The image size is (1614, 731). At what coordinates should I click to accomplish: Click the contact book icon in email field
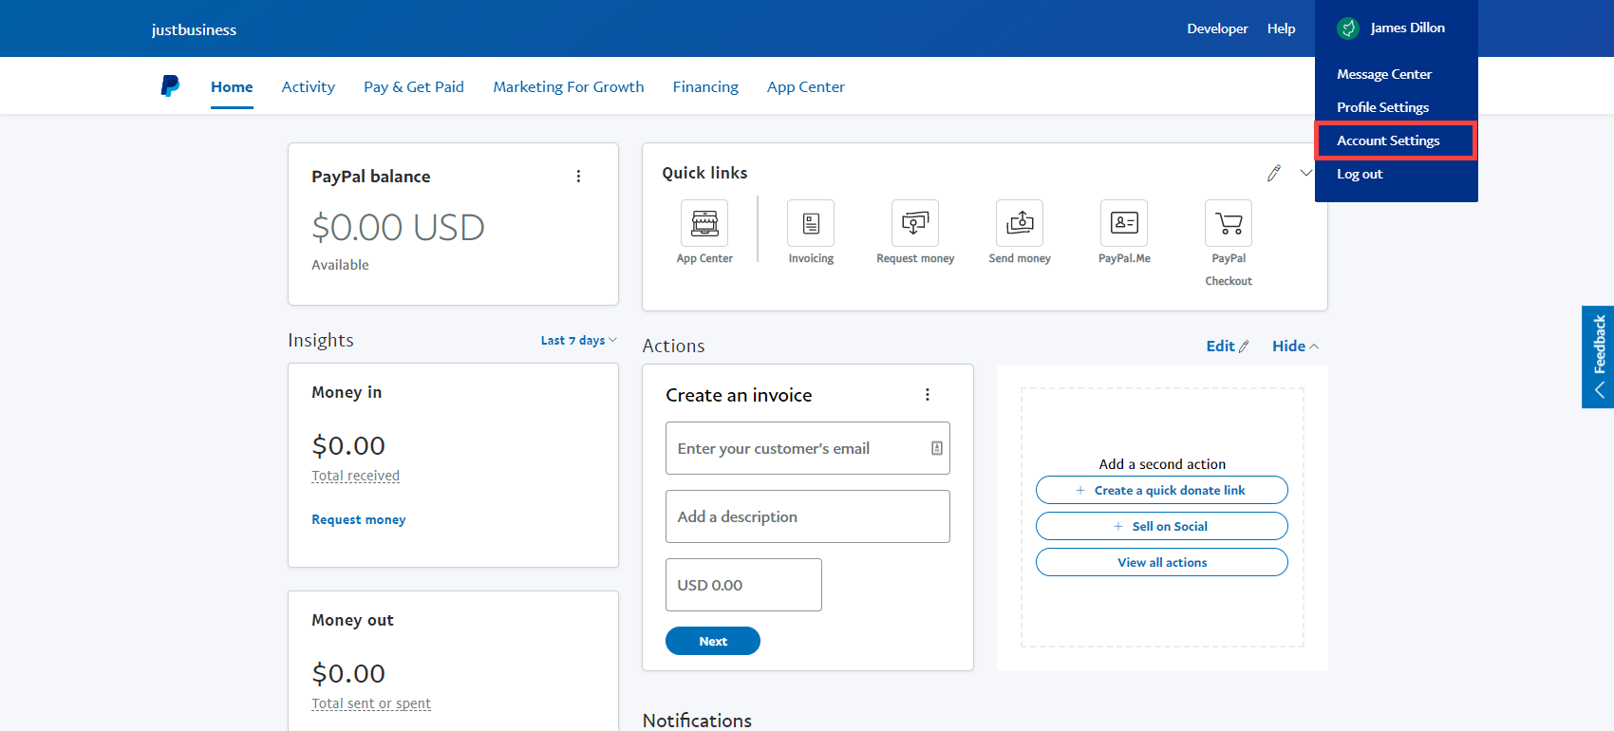tap(937, 448)
